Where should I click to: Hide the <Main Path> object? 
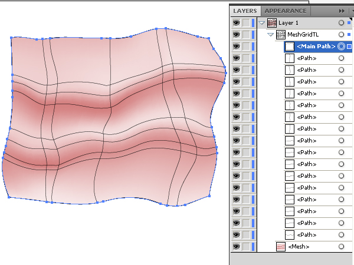click(x=237, y=46)
